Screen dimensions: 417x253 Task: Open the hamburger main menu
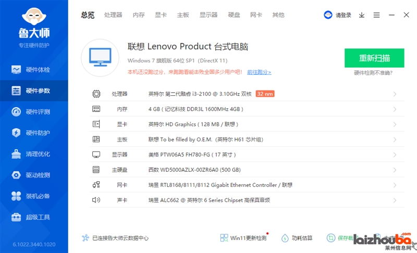pos(376,15)
